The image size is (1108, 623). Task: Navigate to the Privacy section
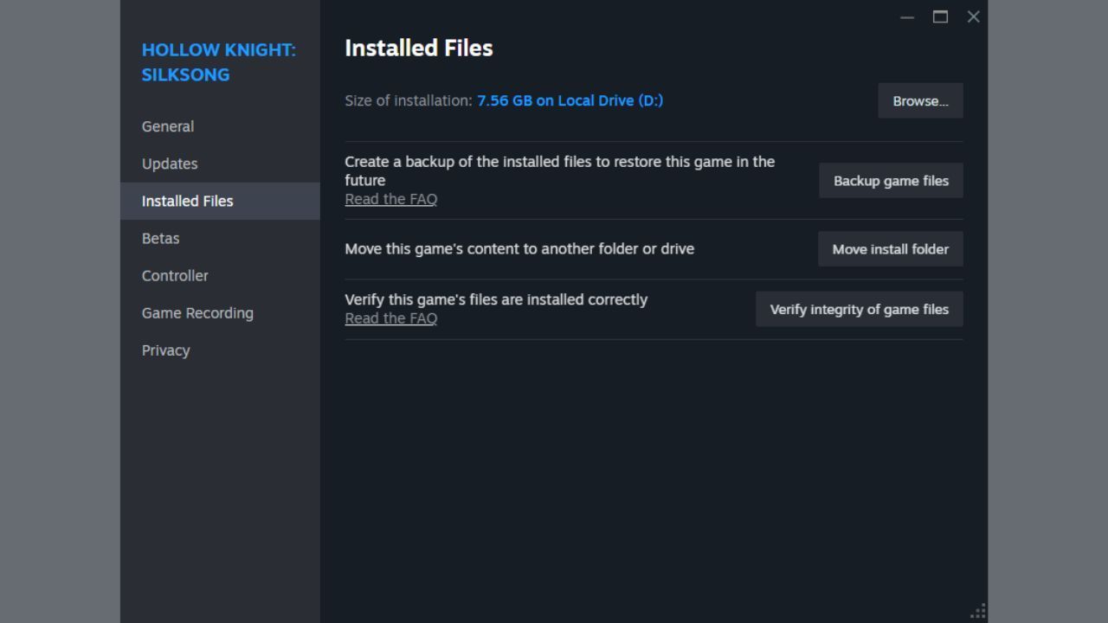(166, 350)
